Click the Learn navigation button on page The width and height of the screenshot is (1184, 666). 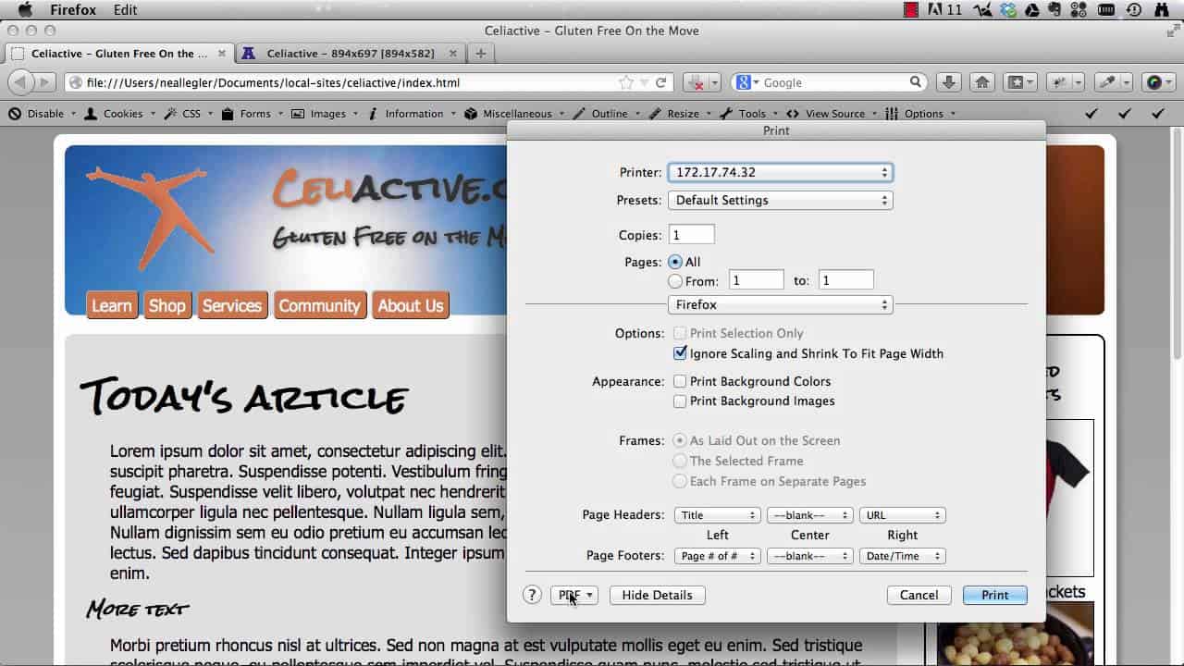coord(112,305)
